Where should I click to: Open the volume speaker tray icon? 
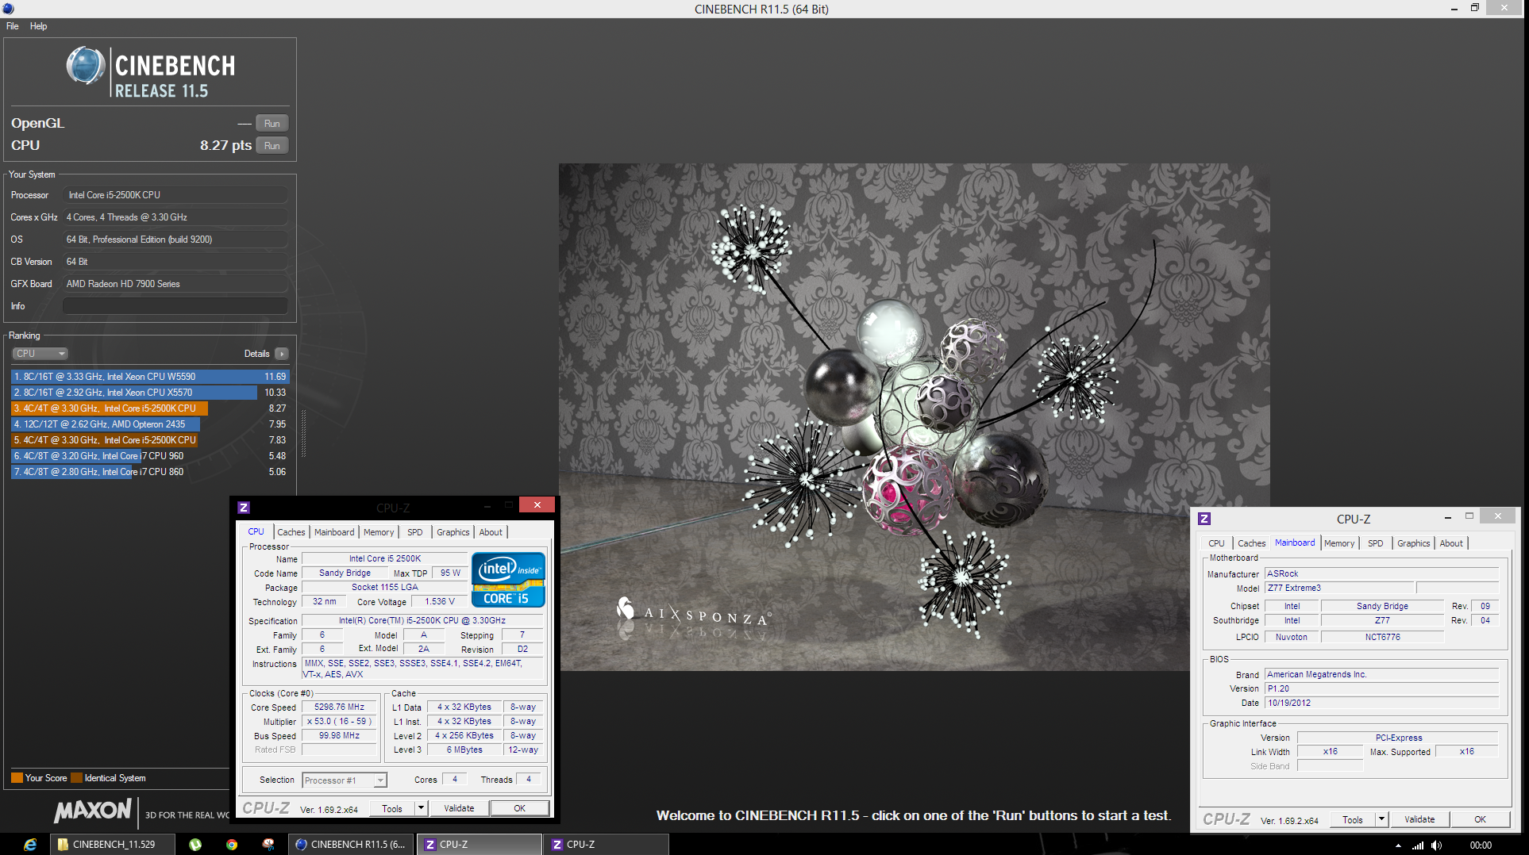coord(1437,845)
